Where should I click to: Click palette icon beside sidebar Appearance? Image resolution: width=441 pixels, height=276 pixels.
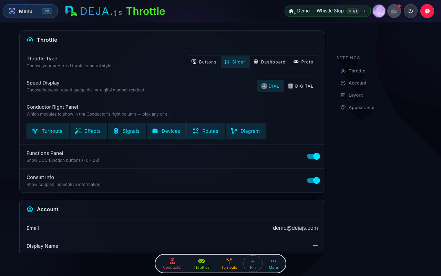pyautogui.click(x=343, y=107)
